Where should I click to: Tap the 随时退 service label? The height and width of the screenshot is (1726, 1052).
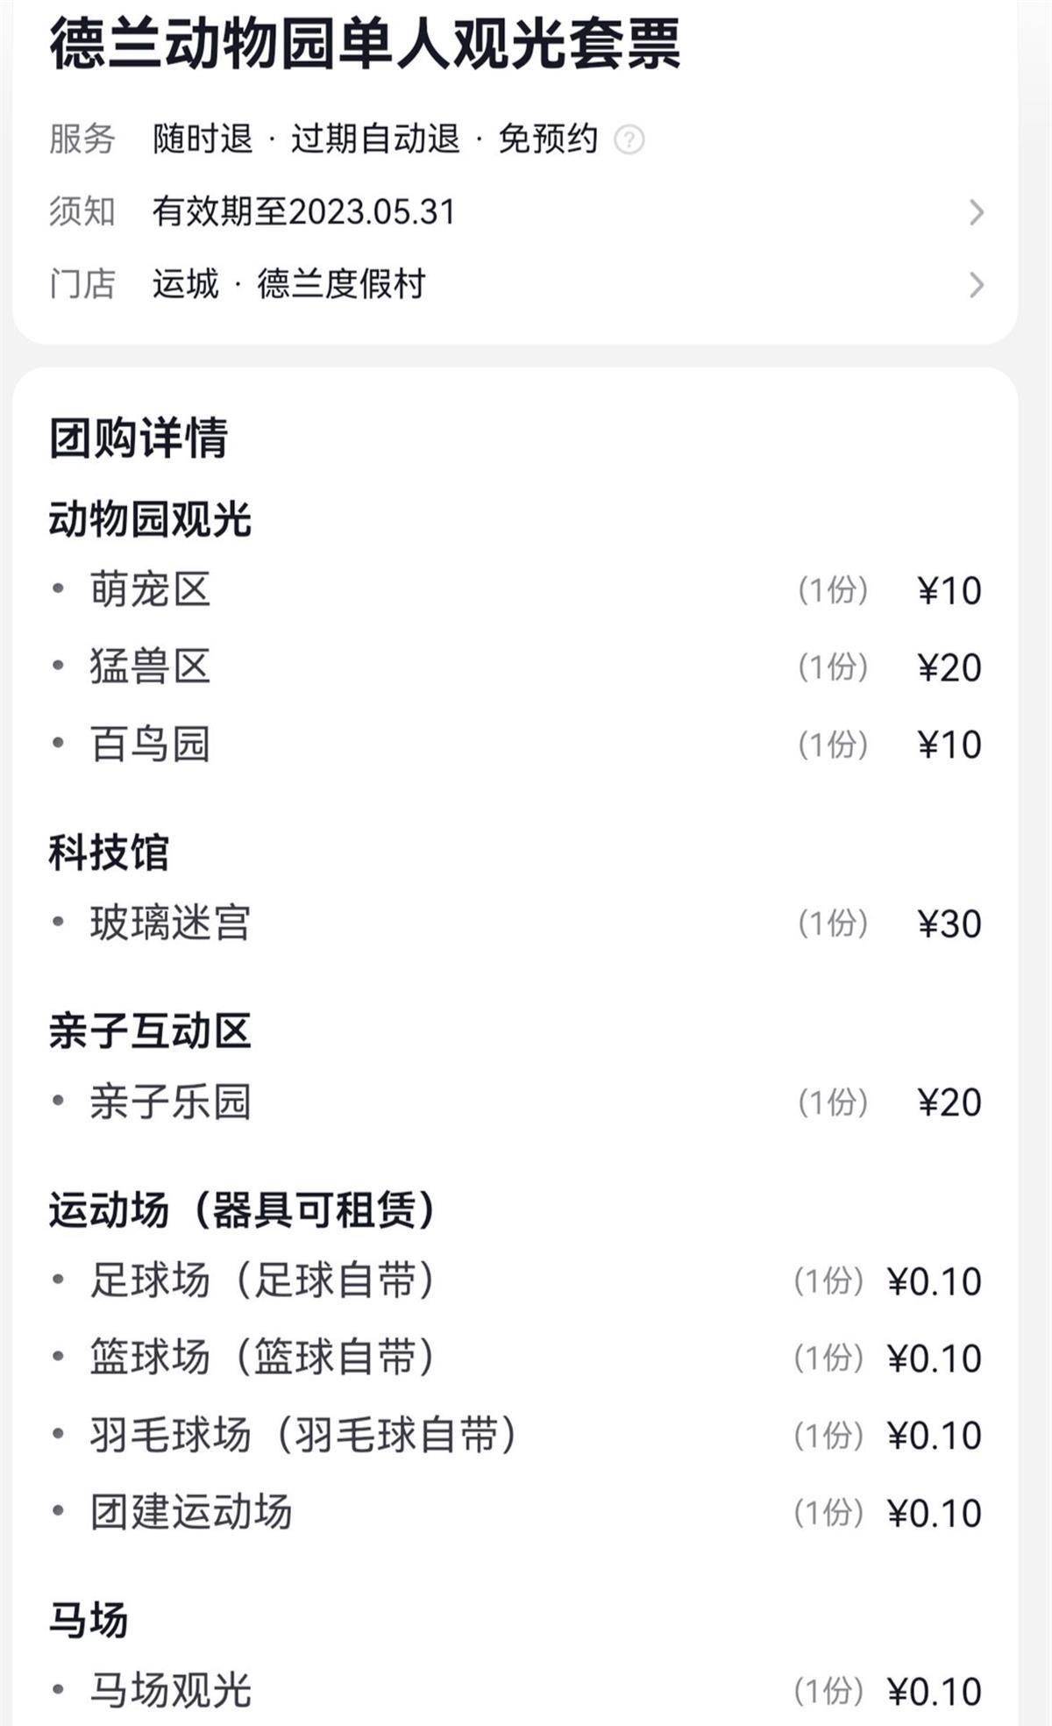(203, 139)
